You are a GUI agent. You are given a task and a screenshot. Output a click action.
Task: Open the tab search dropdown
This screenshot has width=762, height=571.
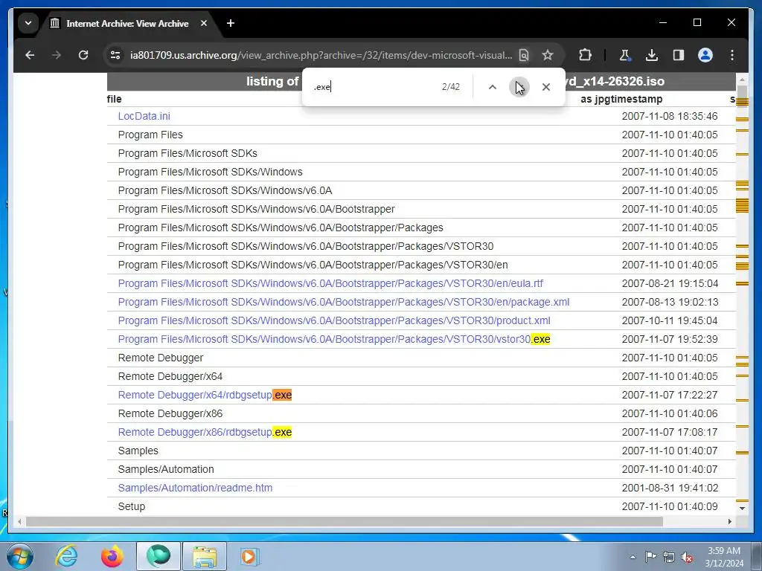tap(28, 23)
